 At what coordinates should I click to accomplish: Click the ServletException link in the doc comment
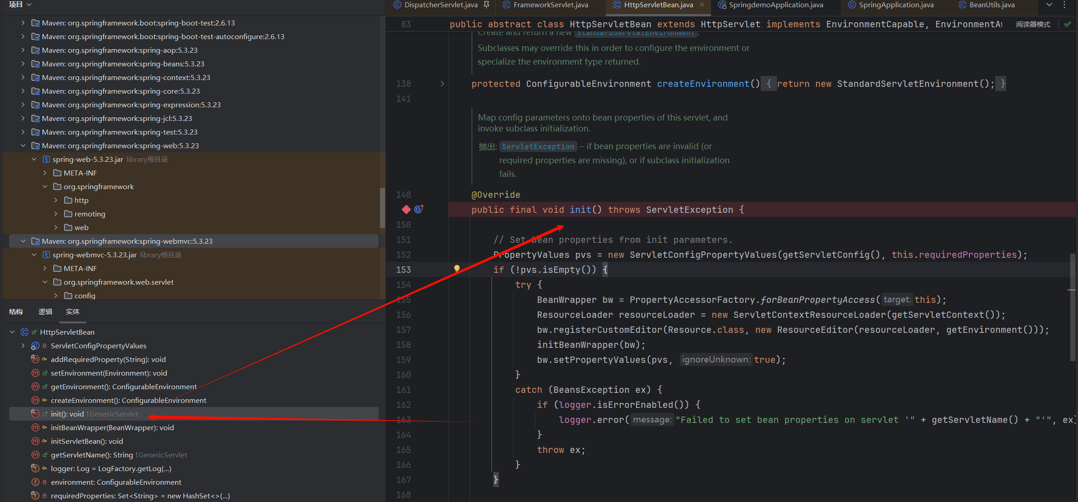click(x=538, y=146)
